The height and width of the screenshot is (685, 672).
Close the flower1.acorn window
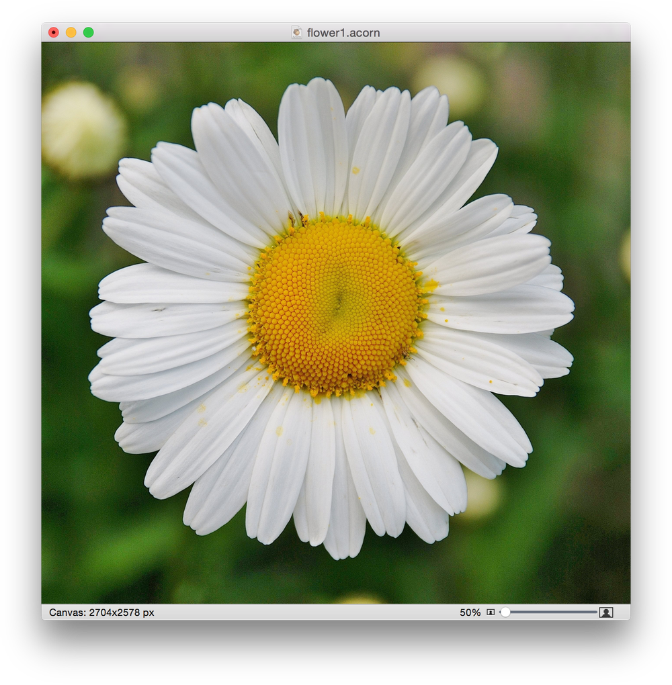(54, 32)
